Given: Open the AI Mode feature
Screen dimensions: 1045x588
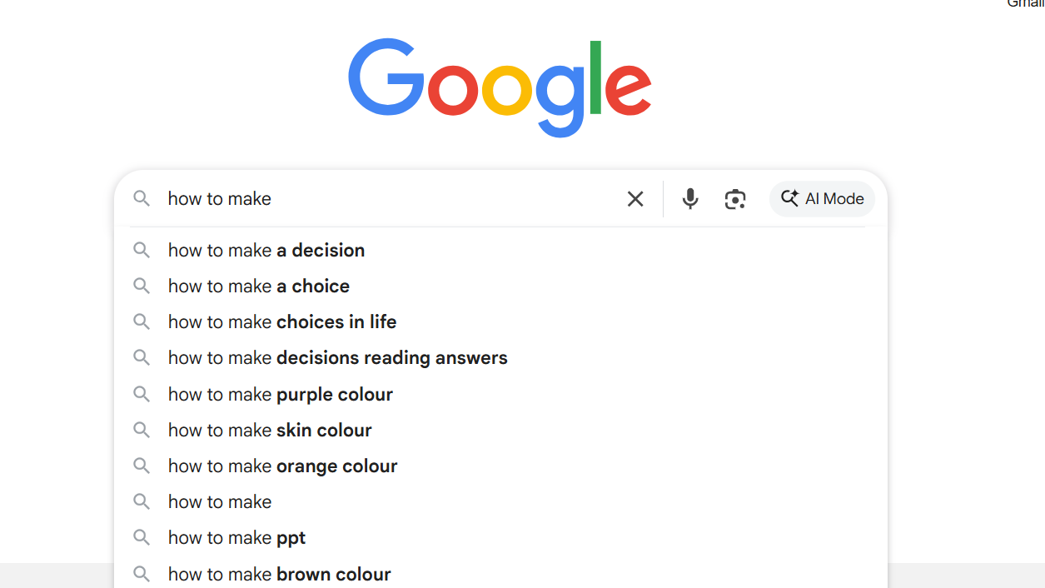Looking at the screenshot, I should click(822, 198).
